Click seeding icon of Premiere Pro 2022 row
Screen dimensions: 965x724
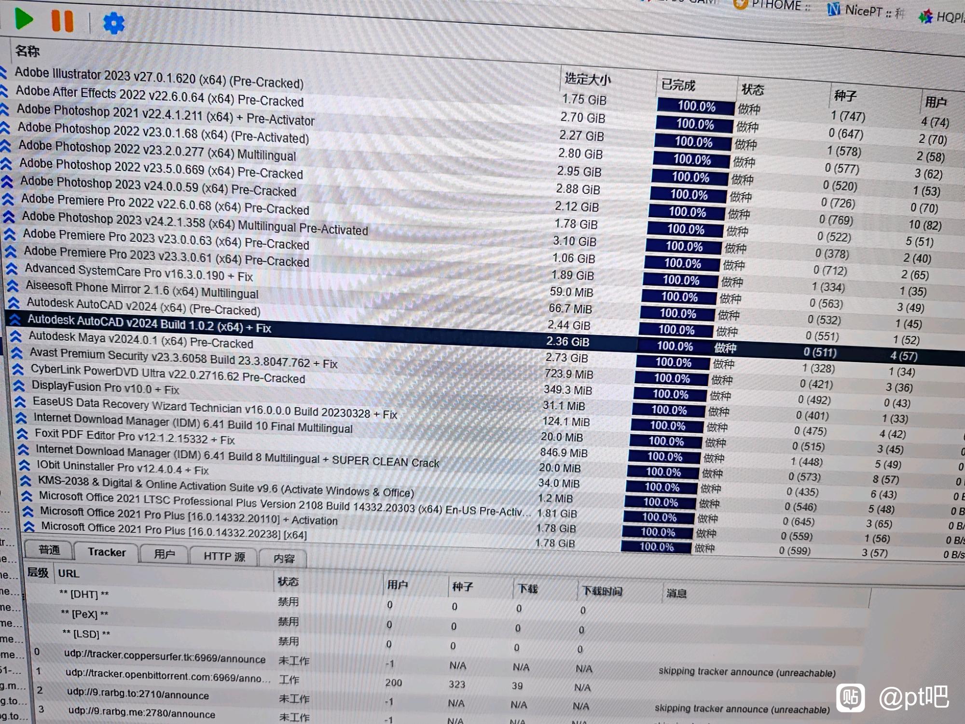[x=8, y=199]
